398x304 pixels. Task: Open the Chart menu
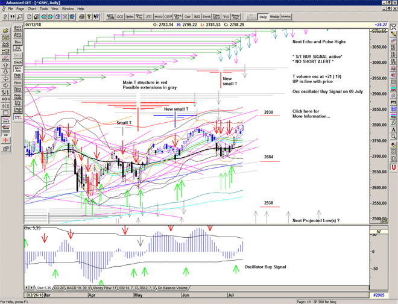[32, 9]
